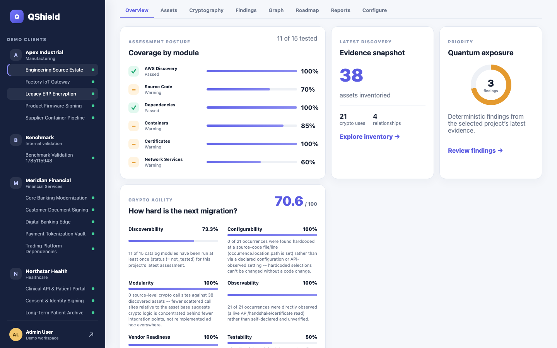
Task: Select Factory IoT Gateway project
Action: click(53, 82)
